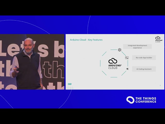Click the dashboard app builder icon
The width and height of the screenshot is (165, 124).
pos(127,58)
